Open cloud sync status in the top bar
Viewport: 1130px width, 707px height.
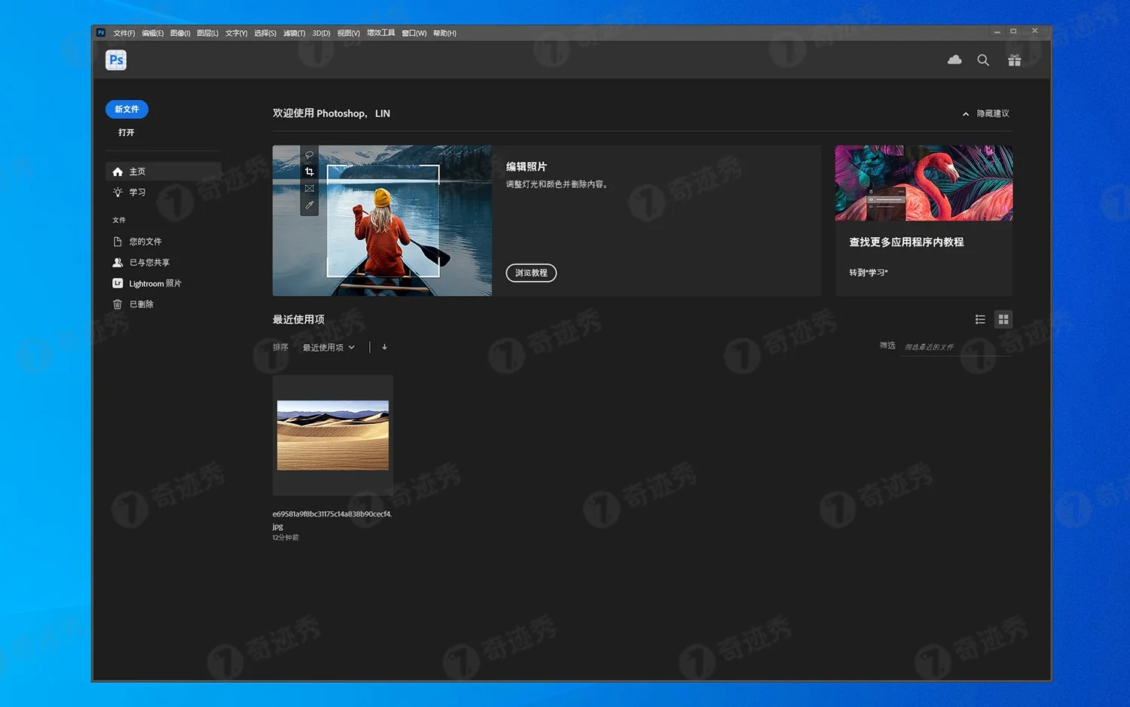click(x=954, y=59)
